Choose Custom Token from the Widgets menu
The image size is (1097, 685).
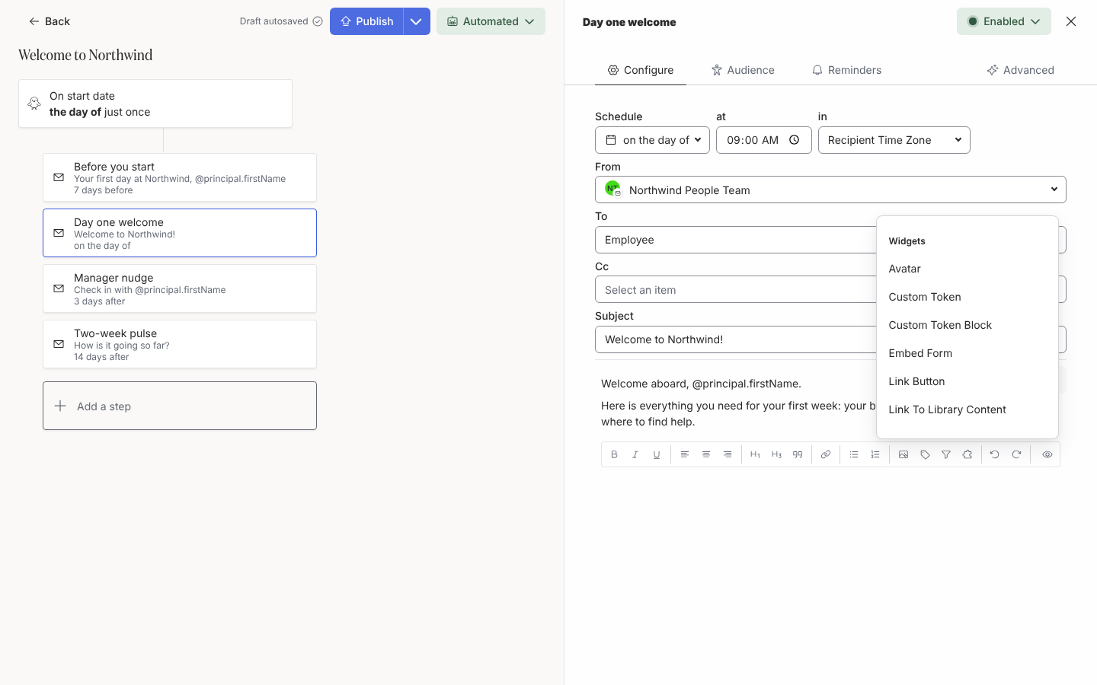pos(967,297)
